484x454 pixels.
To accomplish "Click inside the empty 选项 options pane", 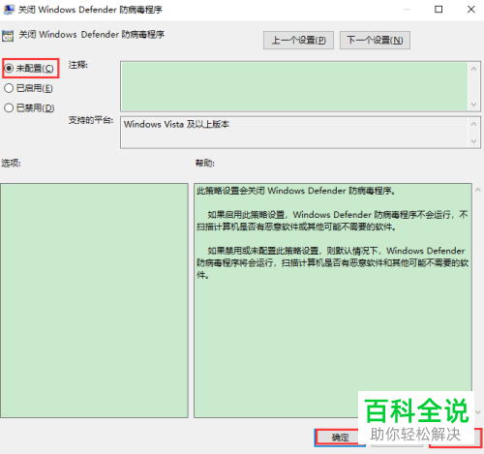I will coord(94,300).
